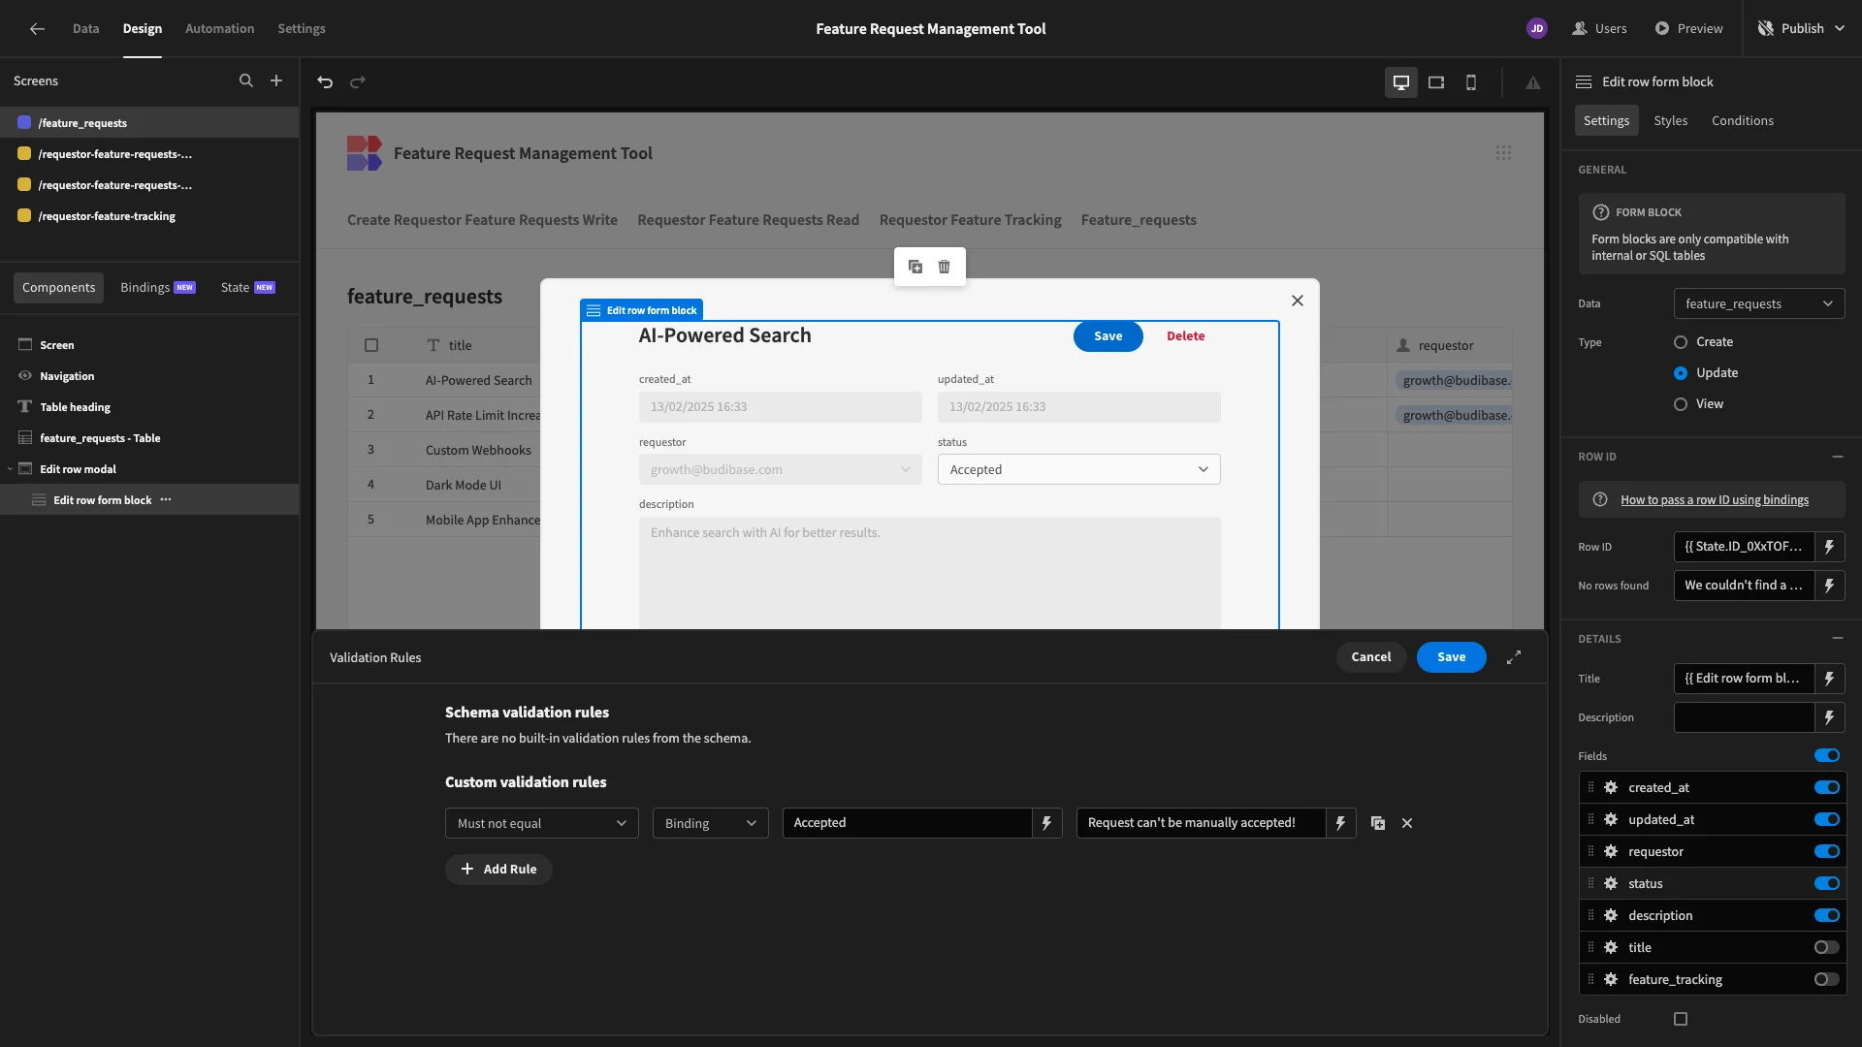Screen dimensions: 1862x1047
Task: Open the top Settings tab
Action: (302, 28)
